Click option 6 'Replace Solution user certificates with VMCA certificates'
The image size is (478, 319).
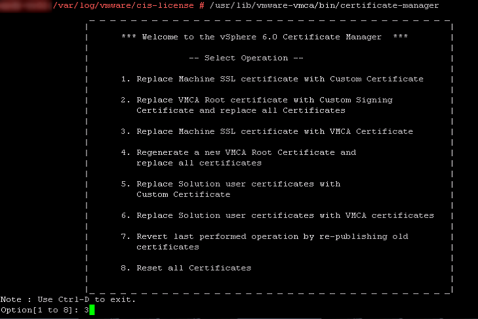pos(277,215)
